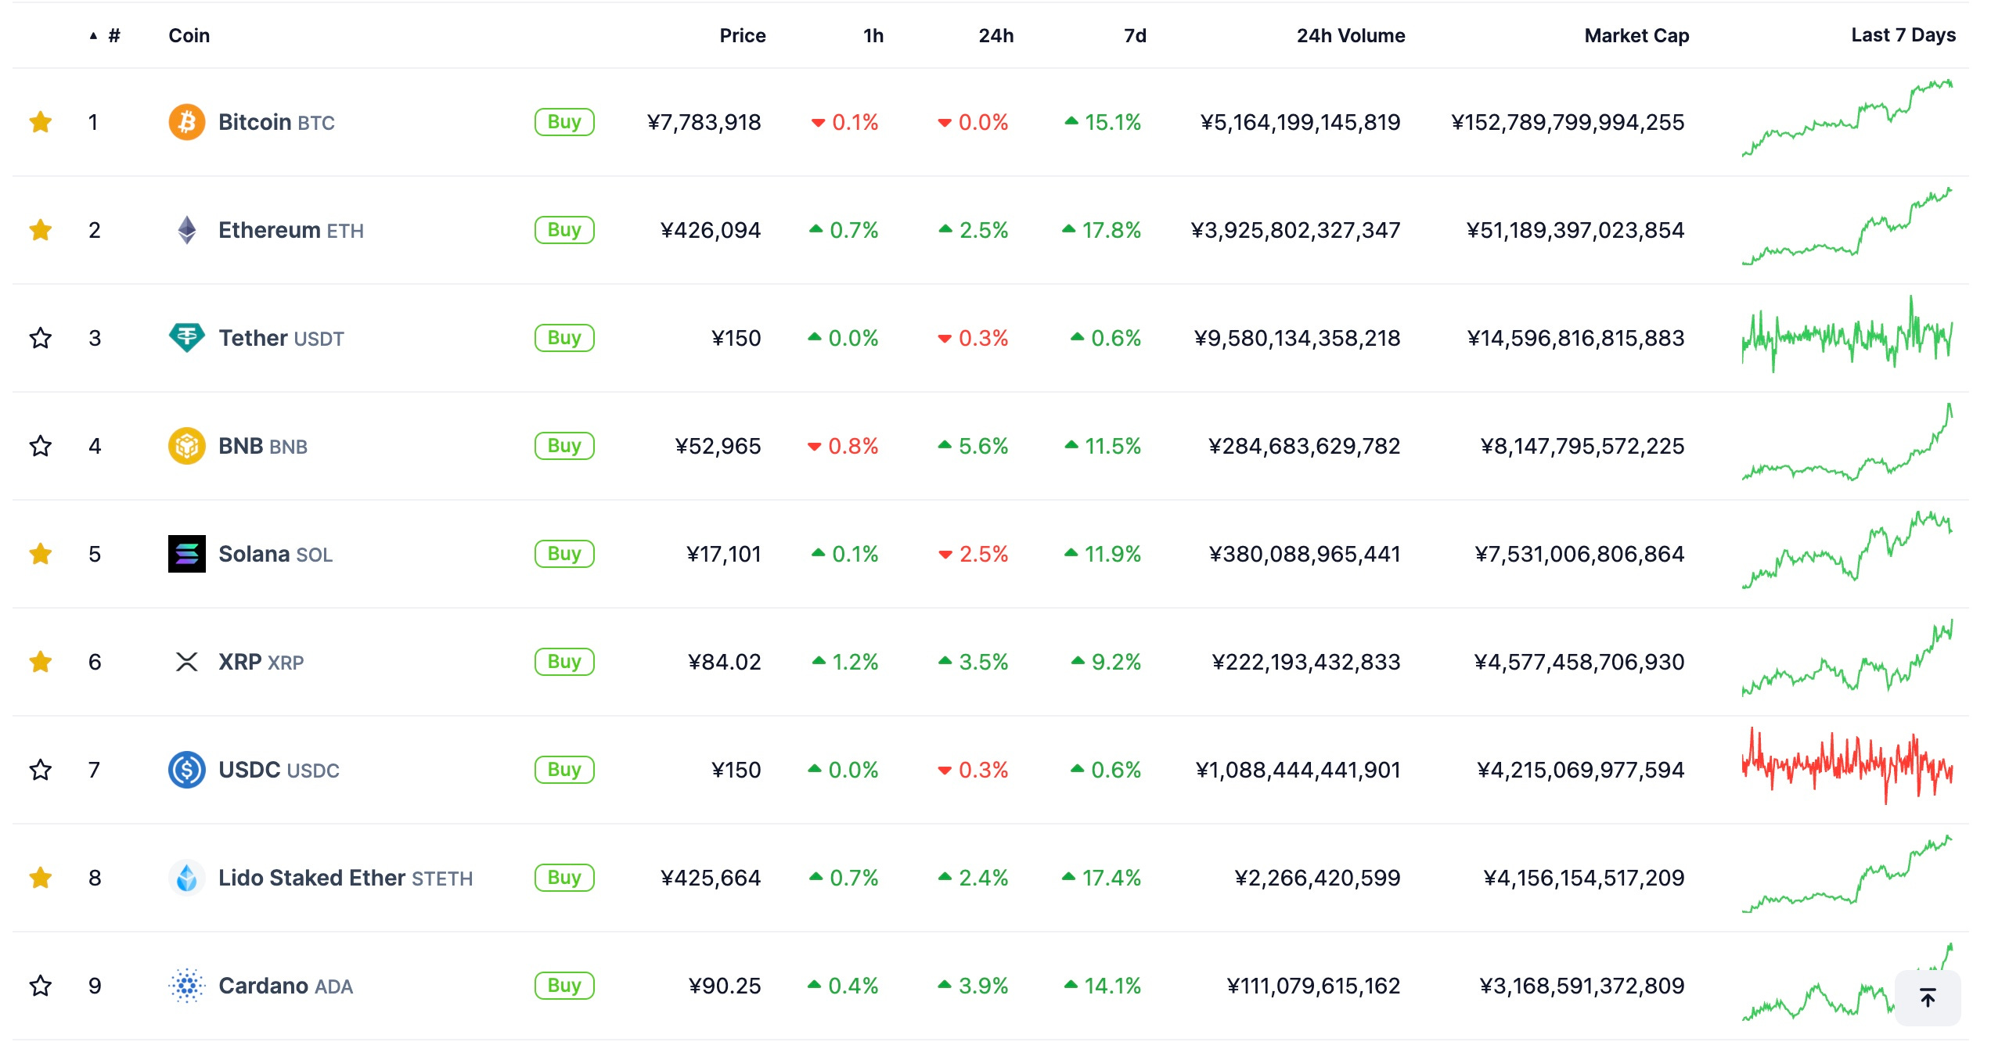Screen dimensions: 1991x1042
Task: Sort table by Coin column
Action: [x=189, y=36]
